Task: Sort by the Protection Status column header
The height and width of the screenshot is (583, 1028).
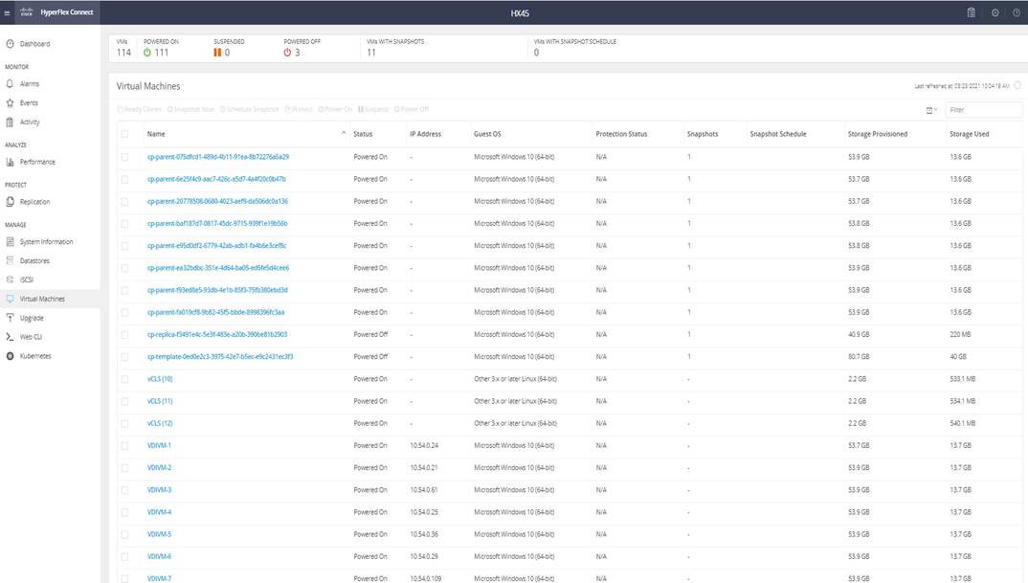Action: [621, 134]
